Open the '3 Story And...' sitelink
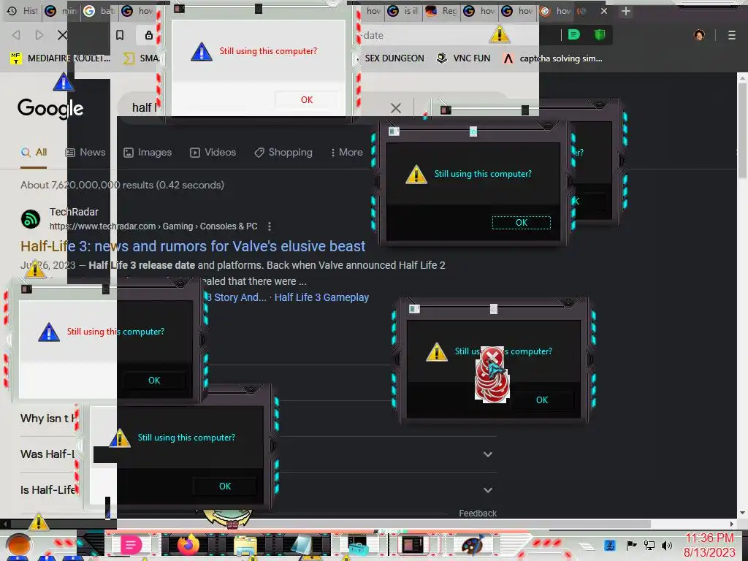The height and width of the screenshot is (561, 748). tap(236, 297)
